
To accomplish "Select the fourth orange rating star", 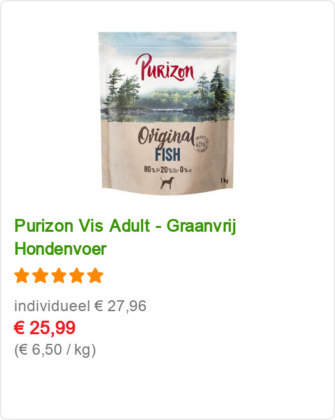I will point(77,275).
